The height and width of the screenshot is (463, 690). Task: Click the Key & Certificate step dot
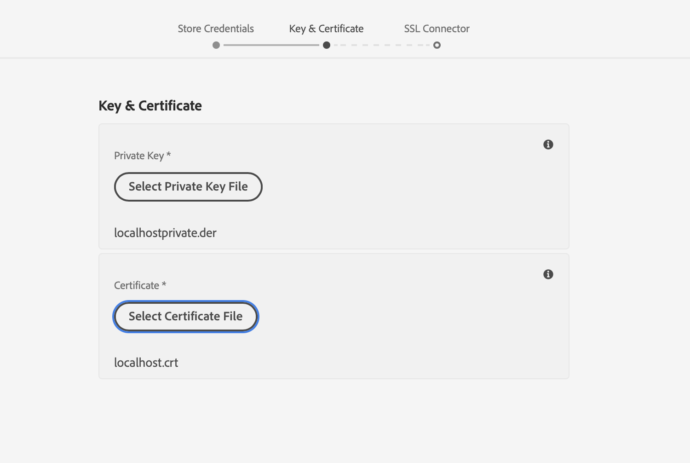point(327,45)
